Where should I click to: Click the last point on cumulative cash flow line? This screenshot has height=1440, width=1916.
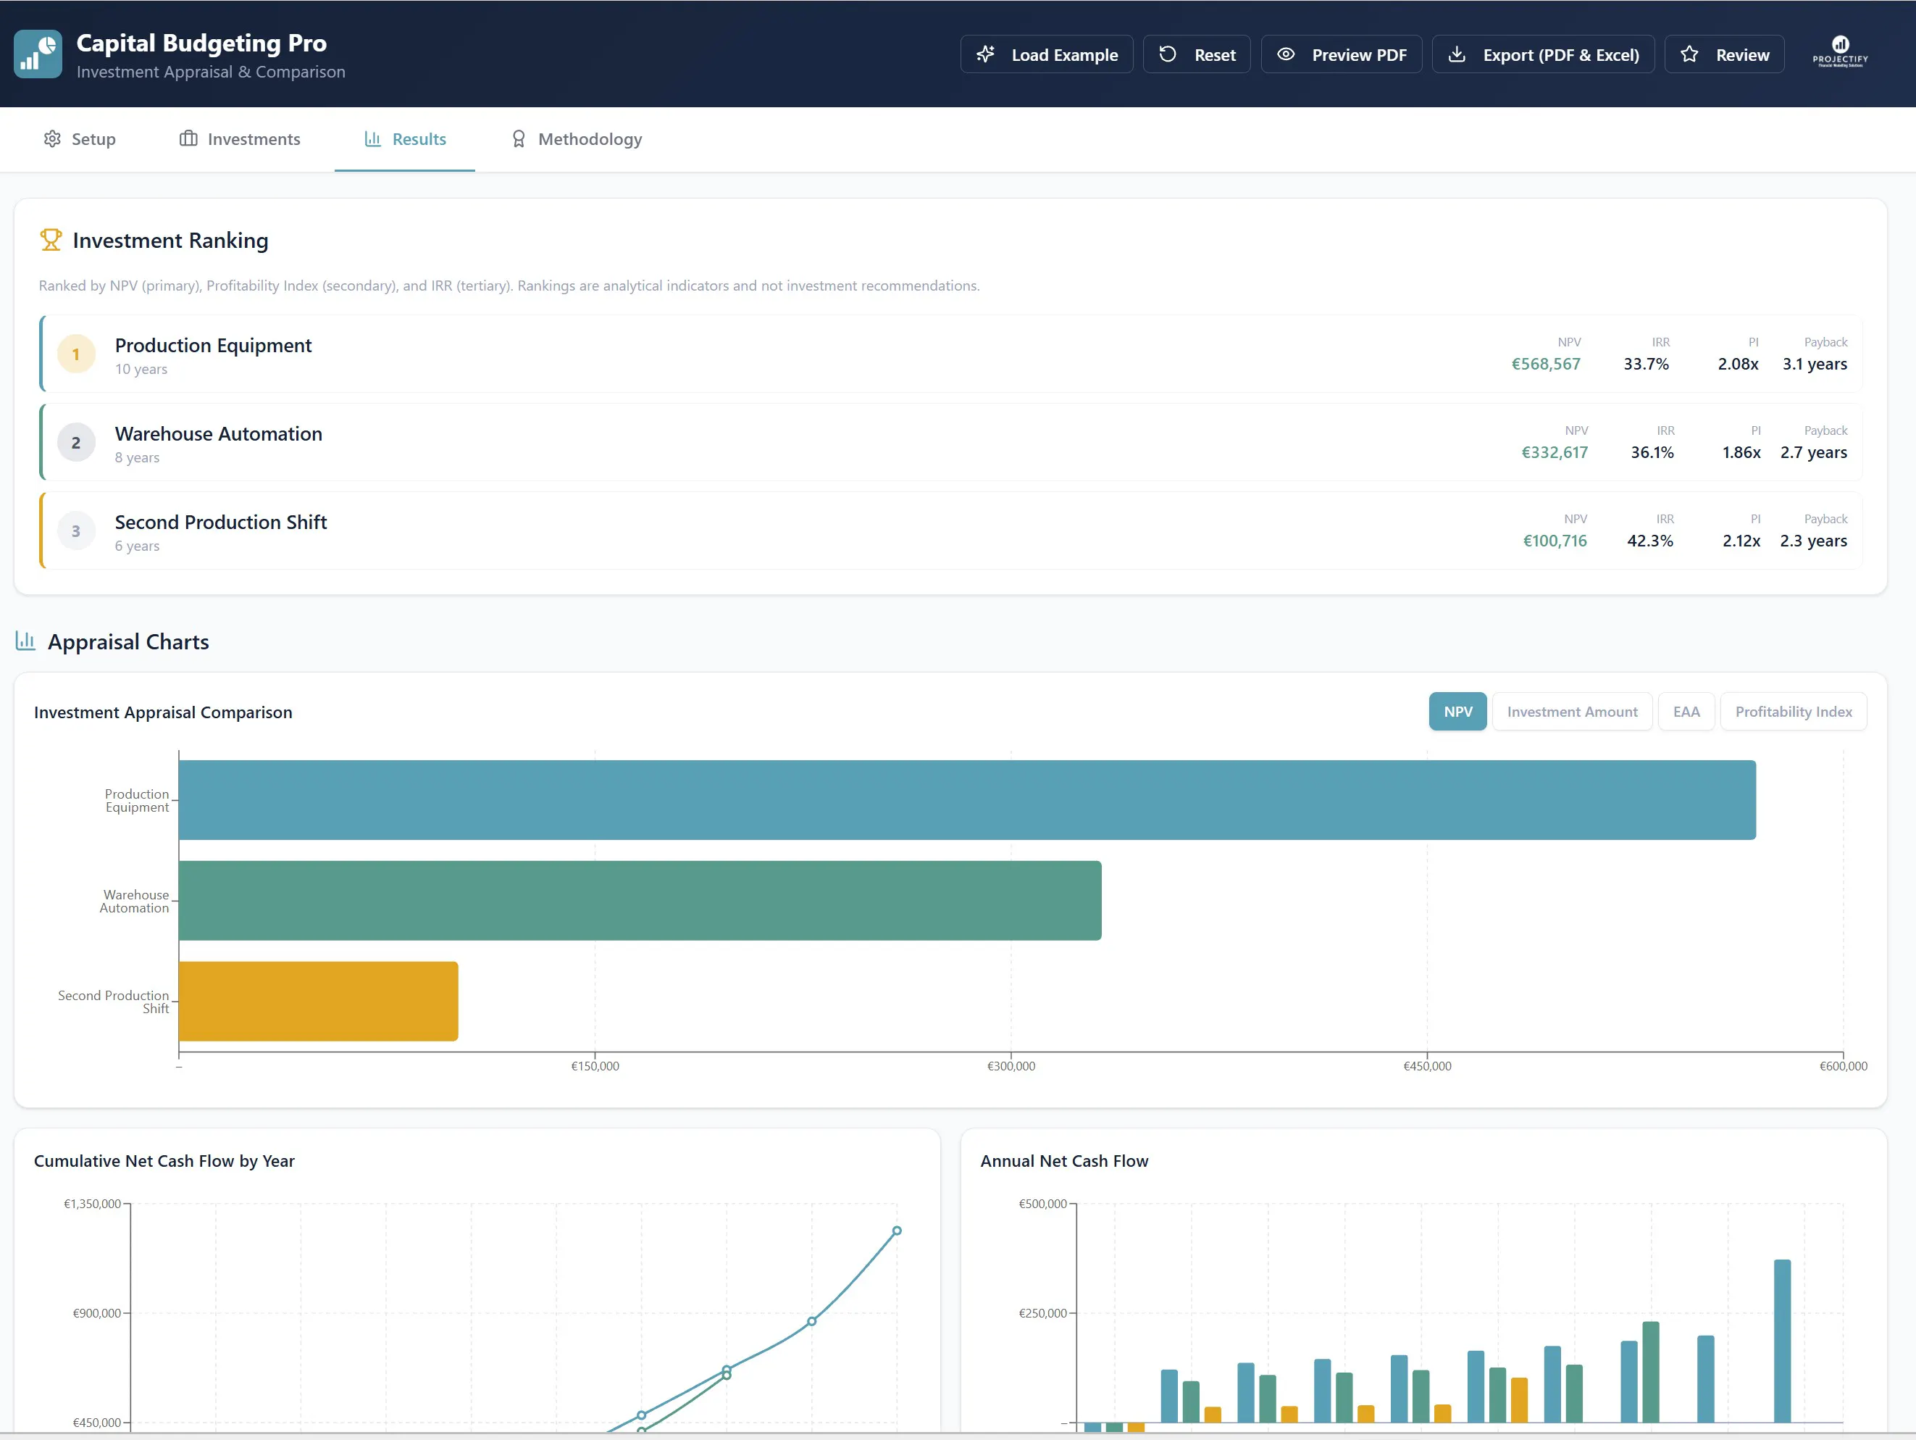coord(897,1231)
